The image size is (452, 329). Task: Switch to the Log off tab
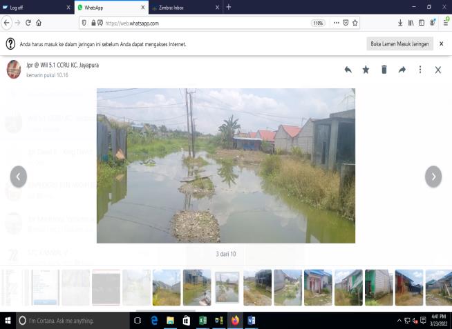pyautogui.click(x=35, y=7)
